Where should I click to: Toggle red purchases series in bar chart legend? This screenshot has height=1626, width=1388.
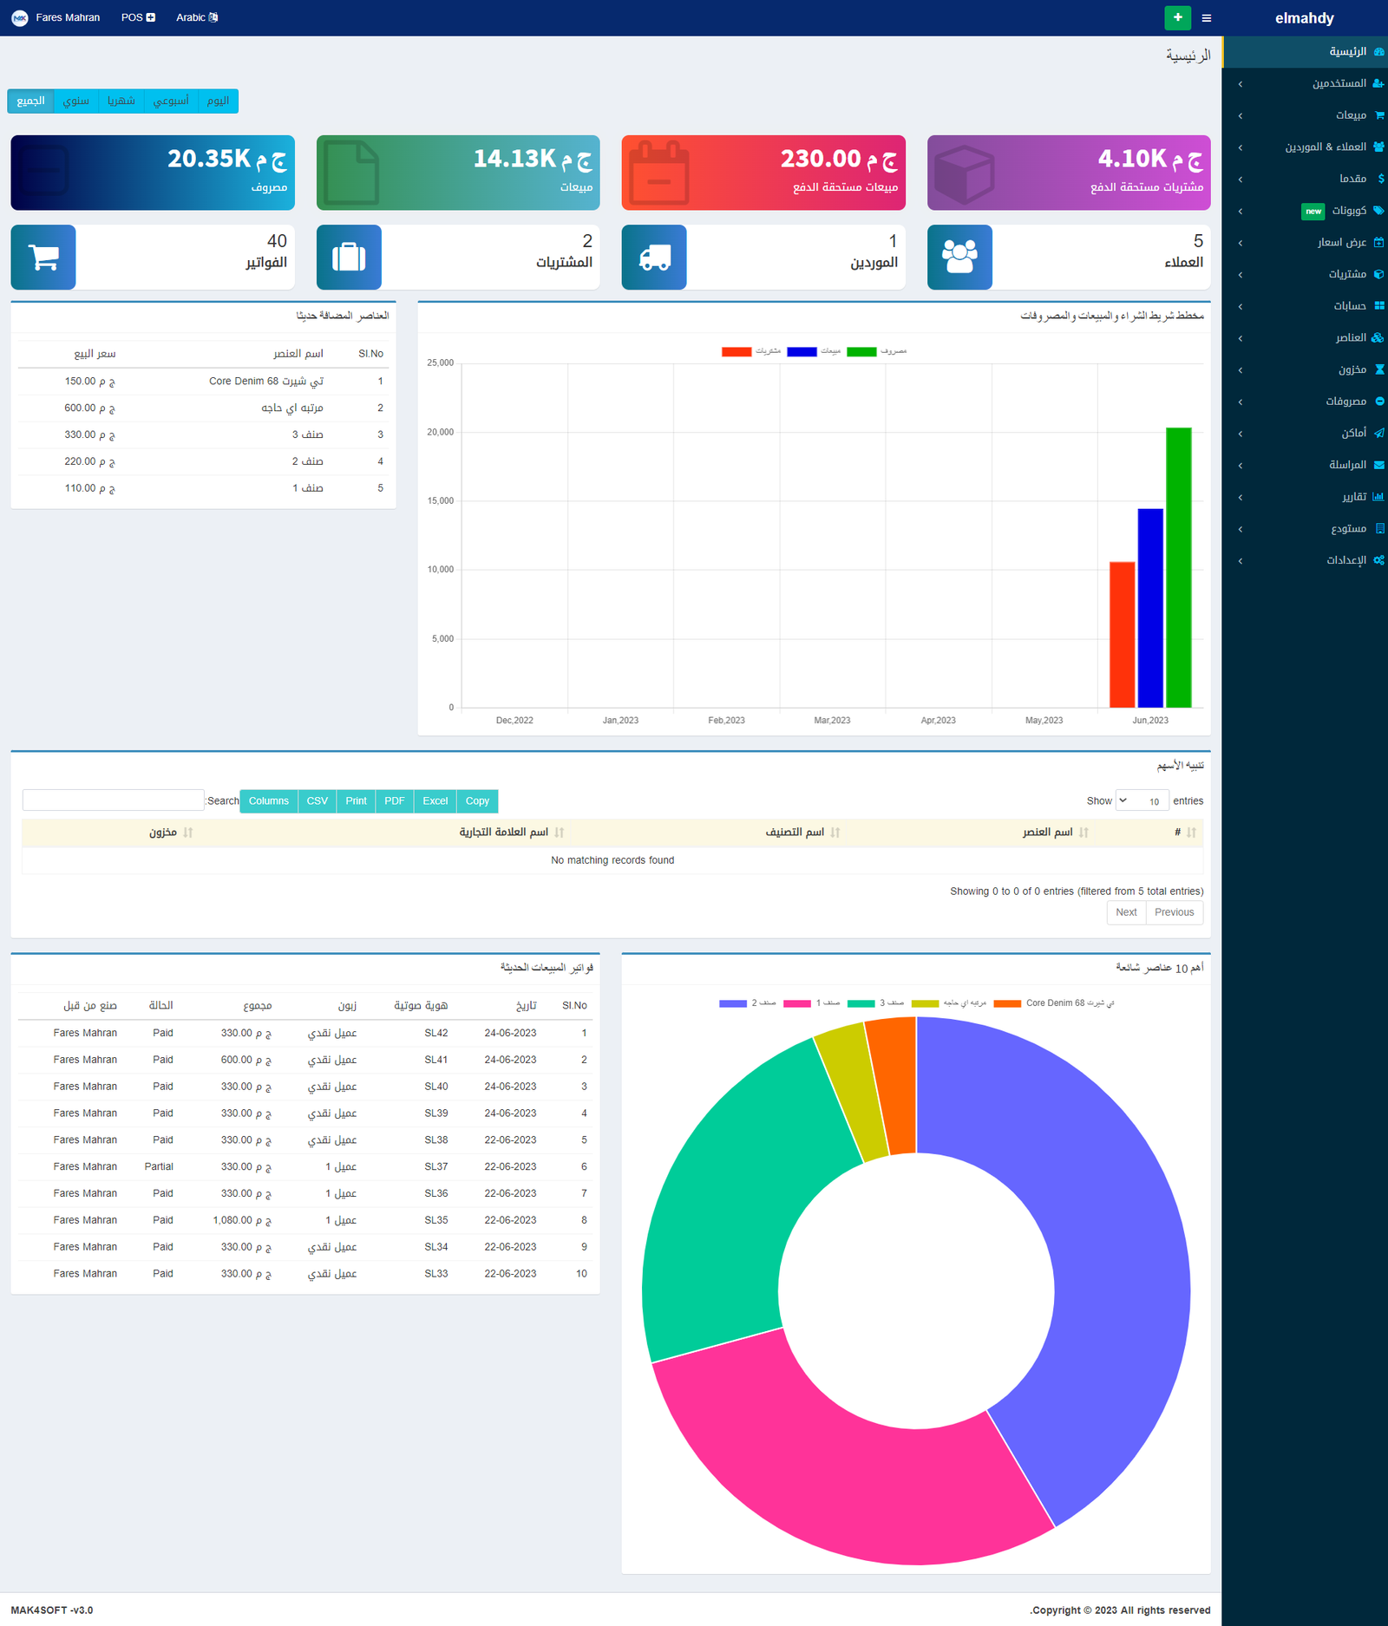[737, 351]
